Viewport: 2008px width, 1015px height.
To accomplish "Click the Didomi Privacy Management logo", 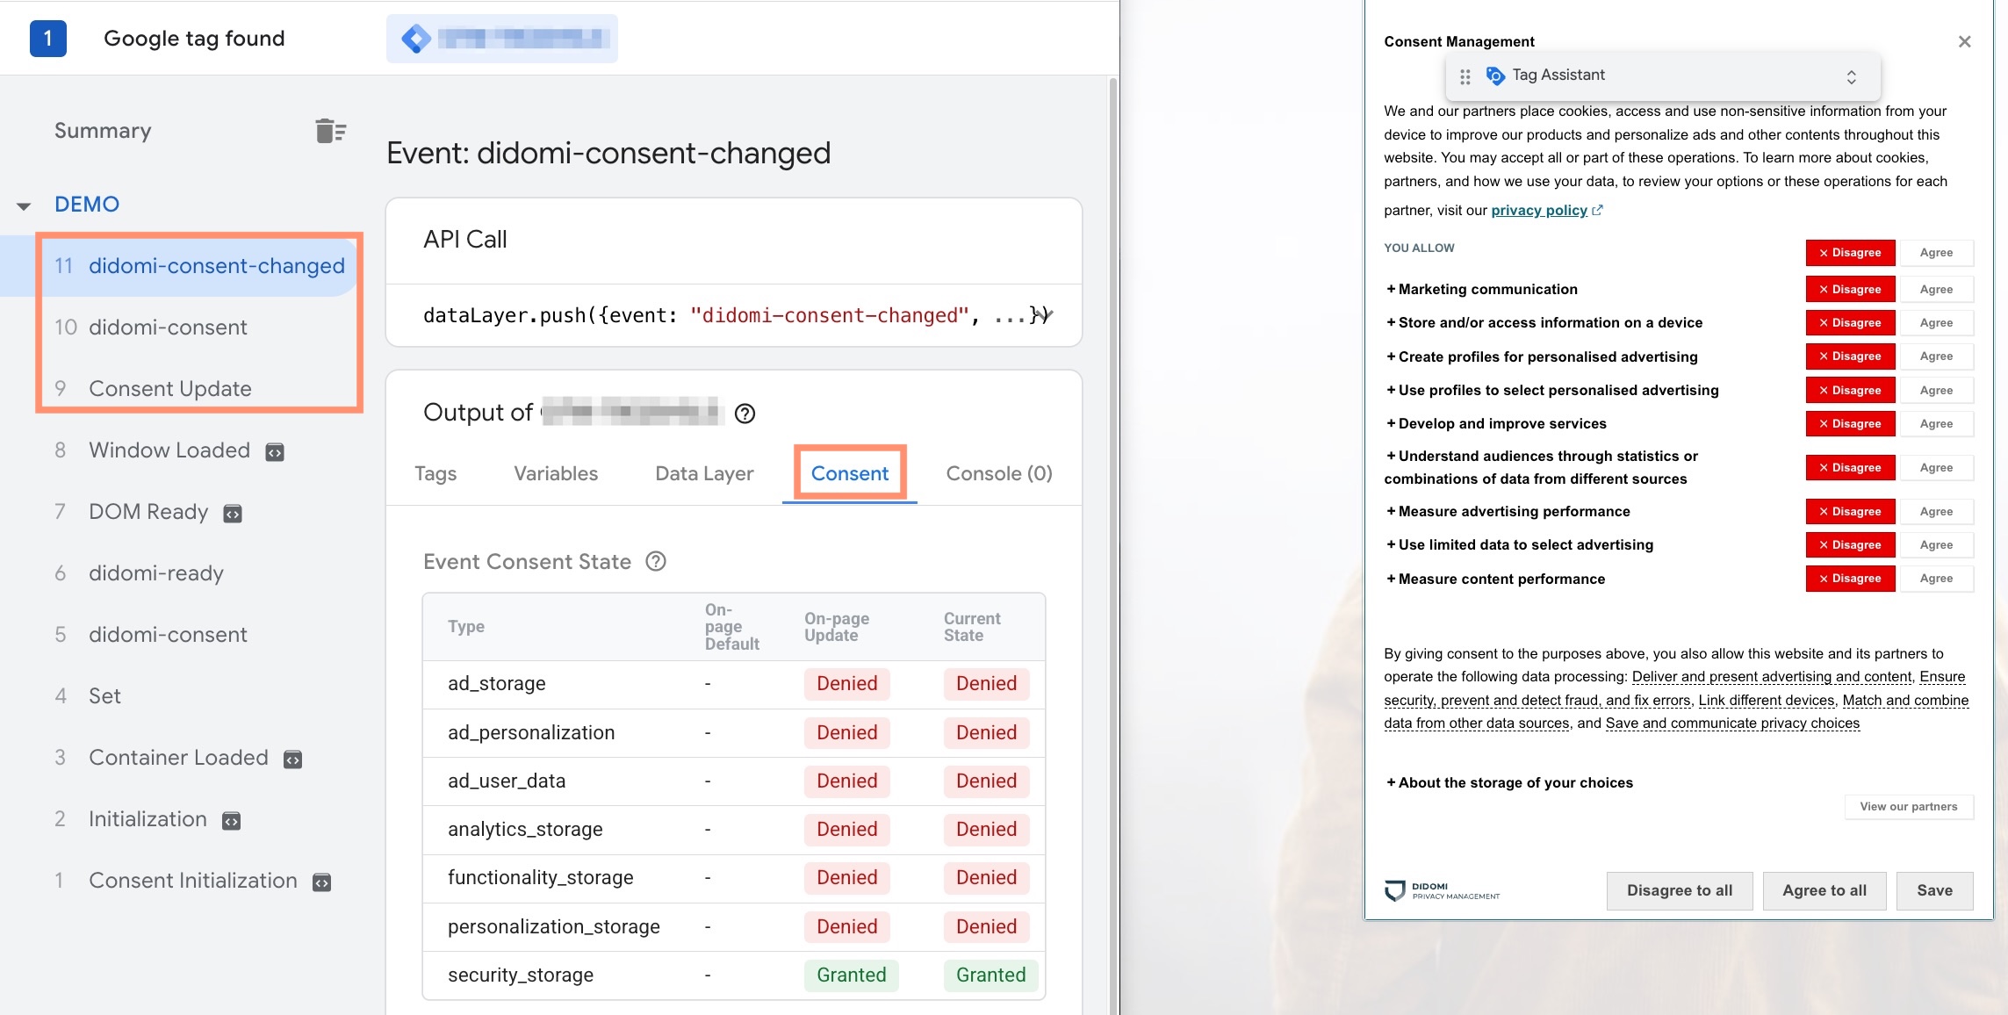I will coord(1442,891).
